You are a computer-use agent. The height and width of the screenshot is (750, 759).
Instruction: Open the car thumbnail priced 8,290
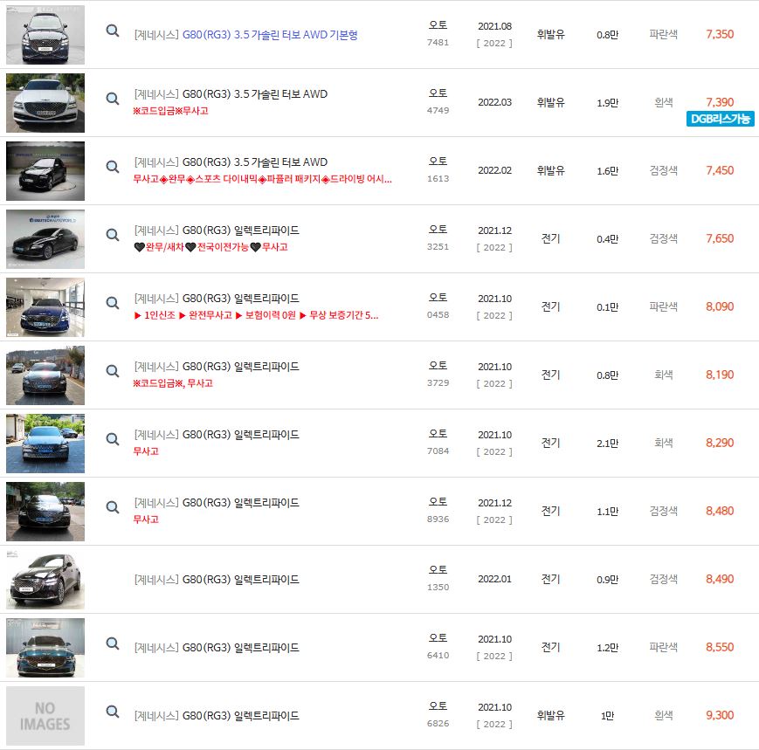click(45, 444)
